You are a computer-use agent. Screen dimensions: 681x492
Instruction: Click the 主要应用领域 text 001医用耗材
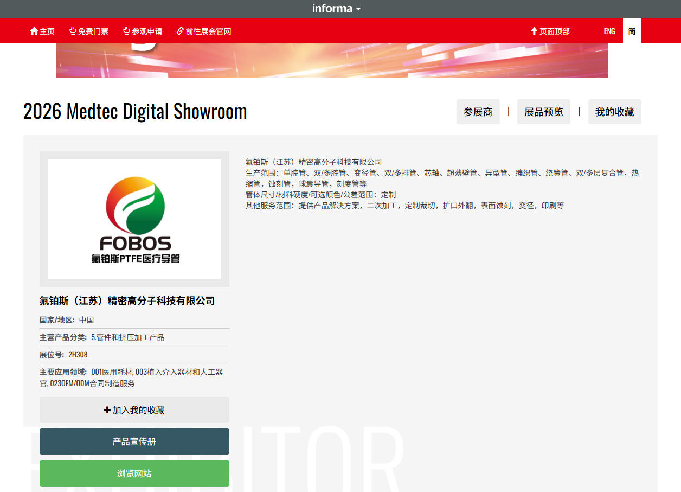click(112, 372)
